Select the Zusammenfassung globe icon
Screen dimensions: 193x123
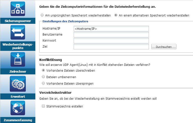click(x=18, y=108)
